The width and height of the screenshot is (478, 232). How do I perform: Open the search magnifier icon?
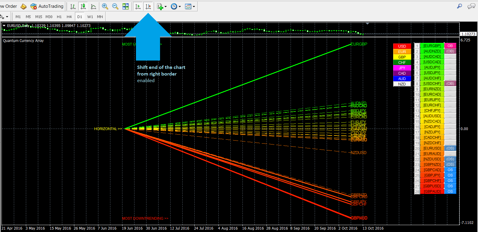click(459, 6)
